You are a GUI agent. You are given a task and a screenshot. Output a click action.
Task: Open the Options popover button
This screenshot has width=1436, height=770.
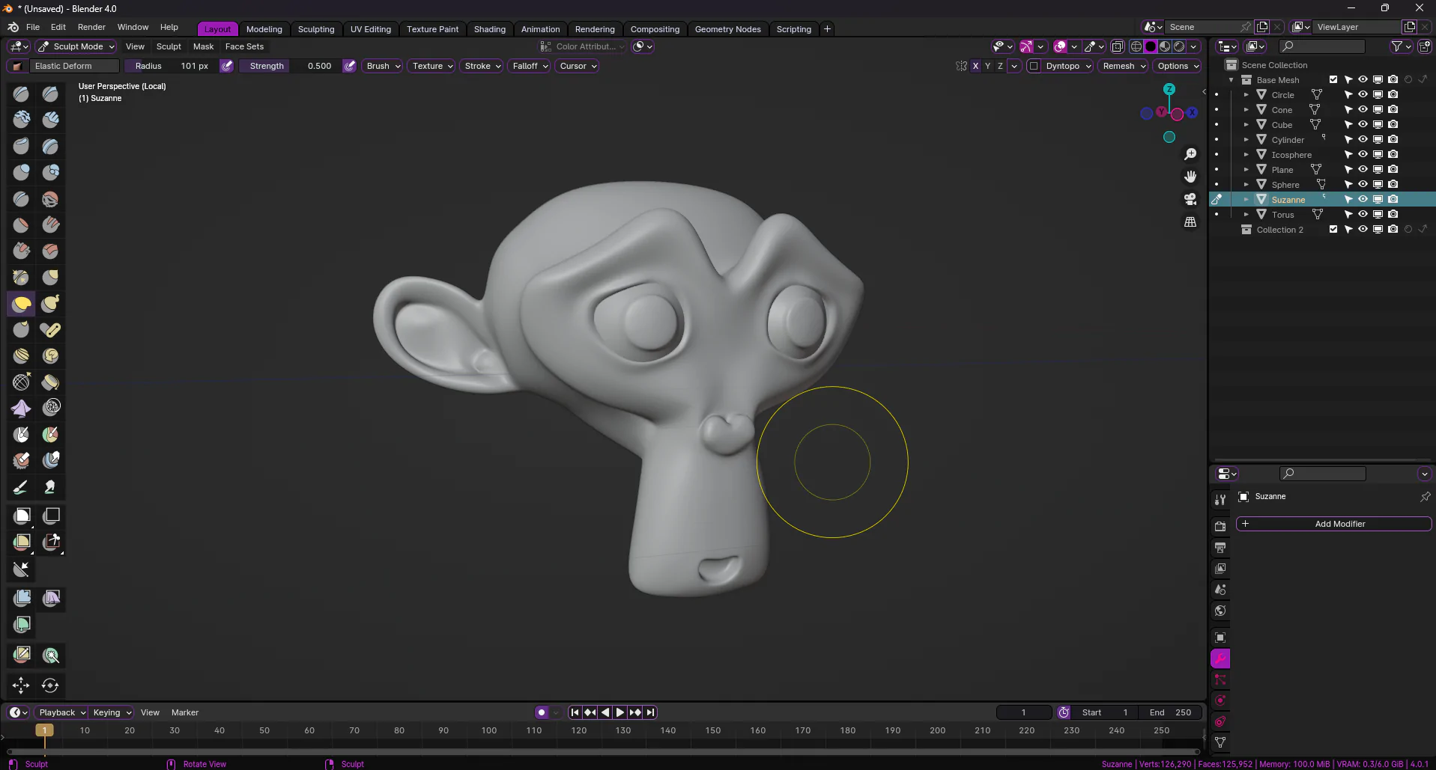pyautogui.click(x=1178, y=66)
